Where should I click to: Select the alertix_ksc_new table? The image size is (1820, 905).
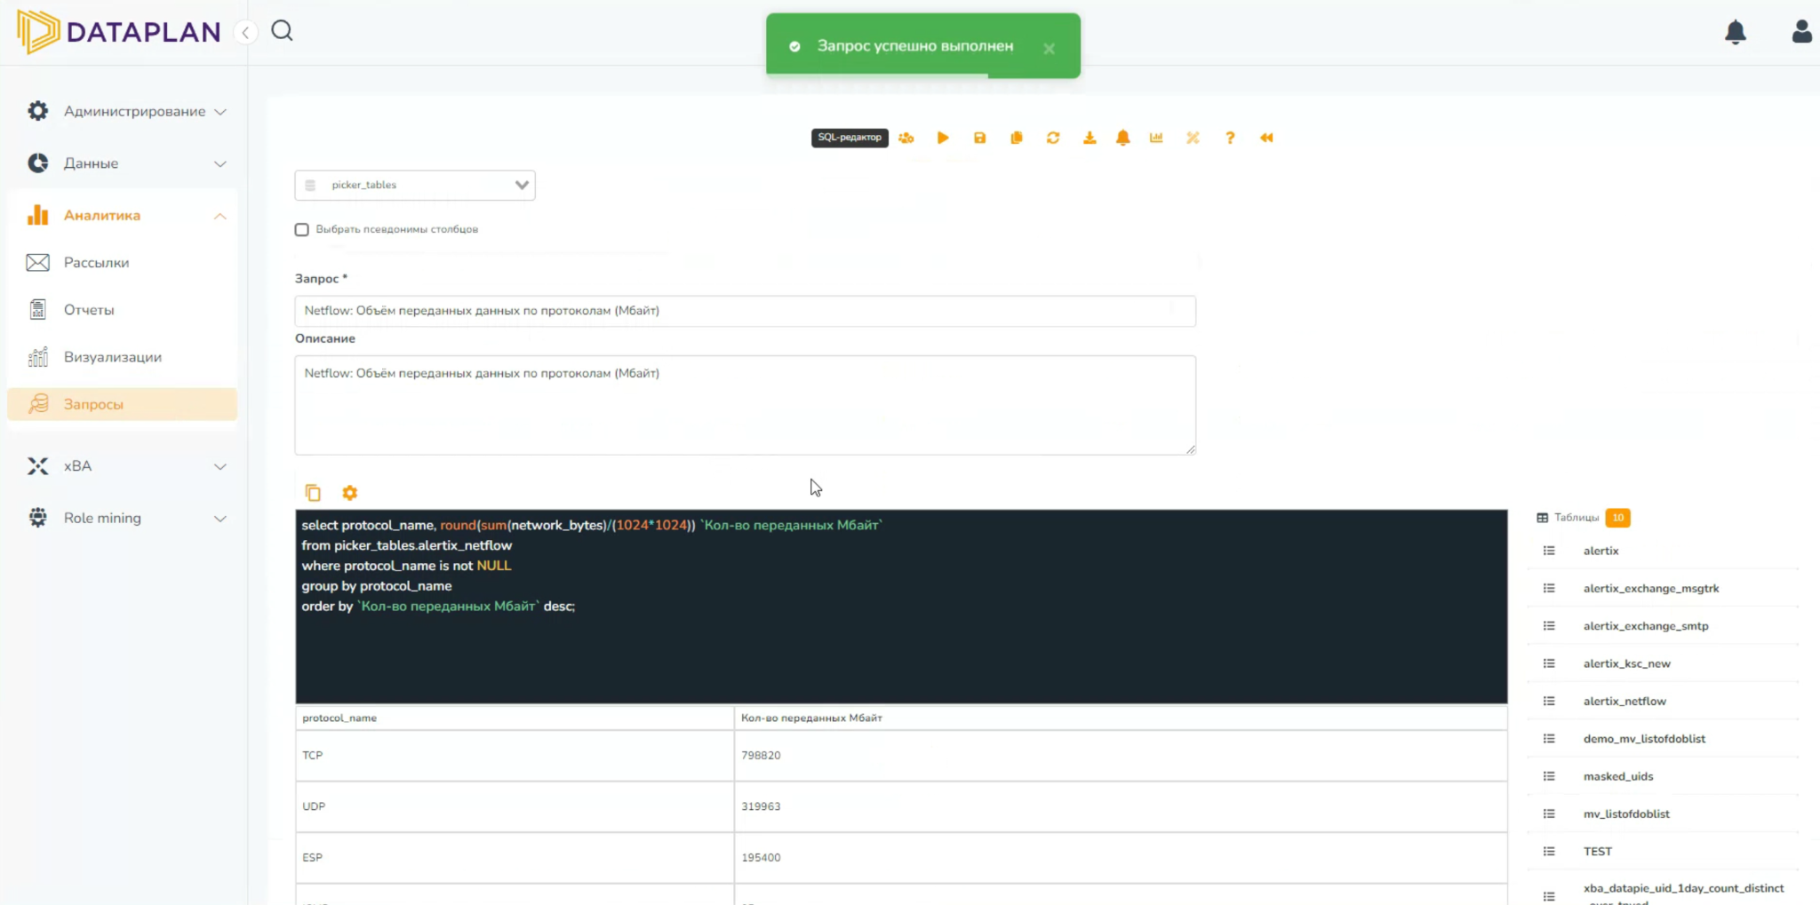[1627, 663]
